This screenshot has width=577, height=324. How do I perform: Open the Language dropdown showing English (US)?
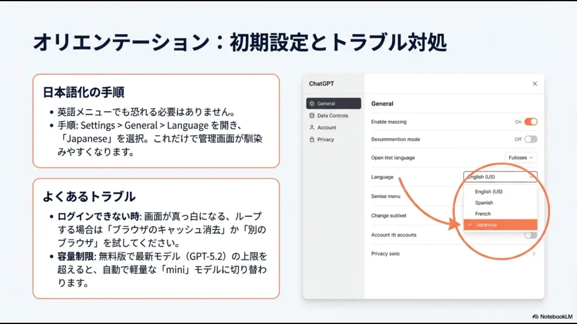click(x=499, y=177)
